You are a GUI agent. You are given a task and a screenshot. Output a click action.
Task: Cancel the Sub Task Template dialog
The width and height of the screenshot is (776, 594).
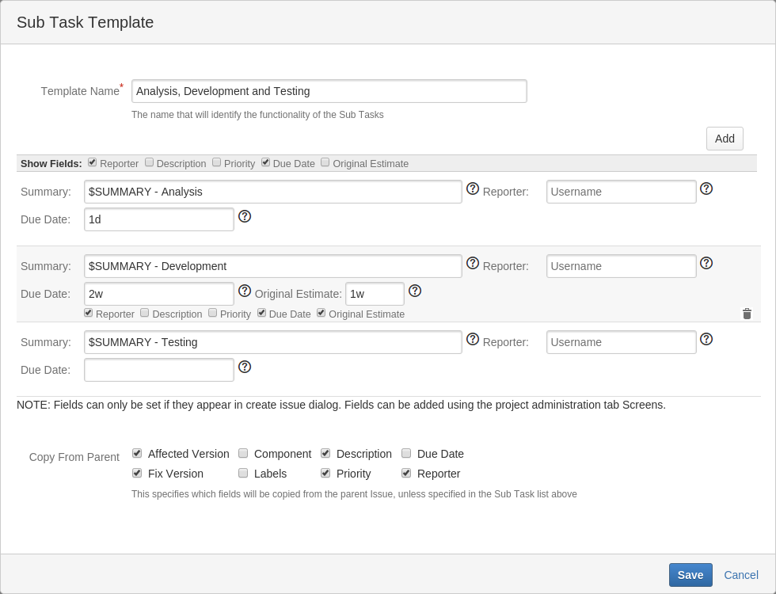[741, 575]
